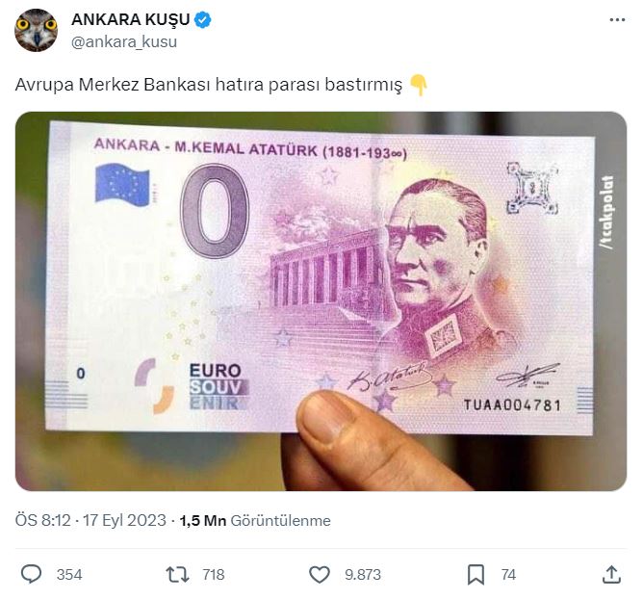The image size is (643, 599).
Task: Click the 74 bookmarks count
Action: point(508,574)
